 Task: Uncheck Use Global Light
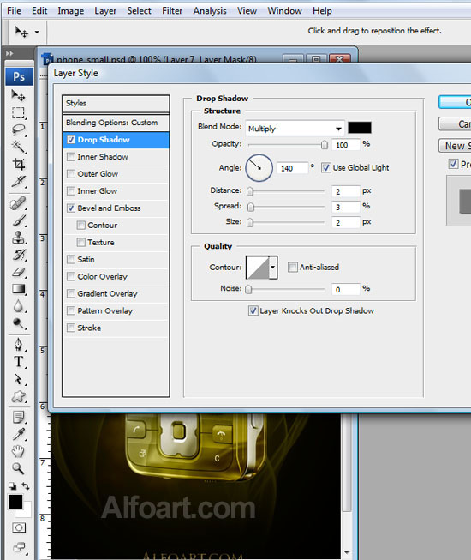click(x=326, y=167)
